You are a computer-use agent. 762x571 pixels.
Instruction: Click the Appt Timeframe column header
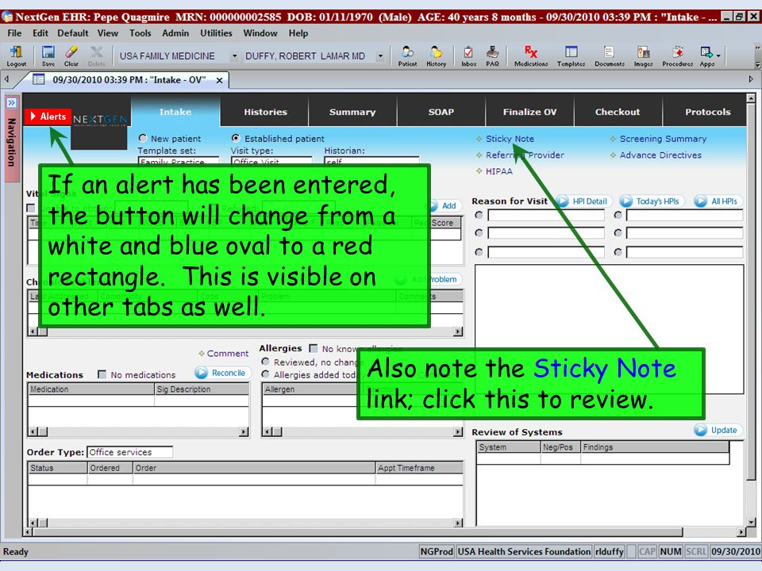pos(419,468)
